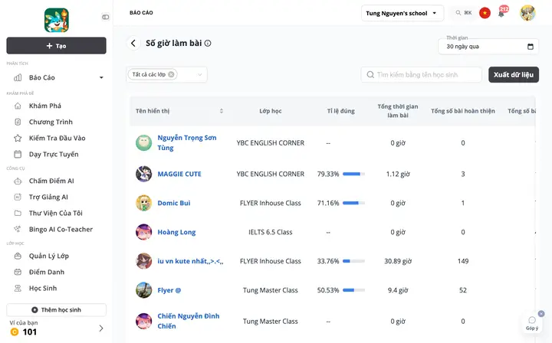Viewport: 552px width, 343px height.
Task: Click the Quản Lý Lớp icon
Action: [x=18, y=256]
